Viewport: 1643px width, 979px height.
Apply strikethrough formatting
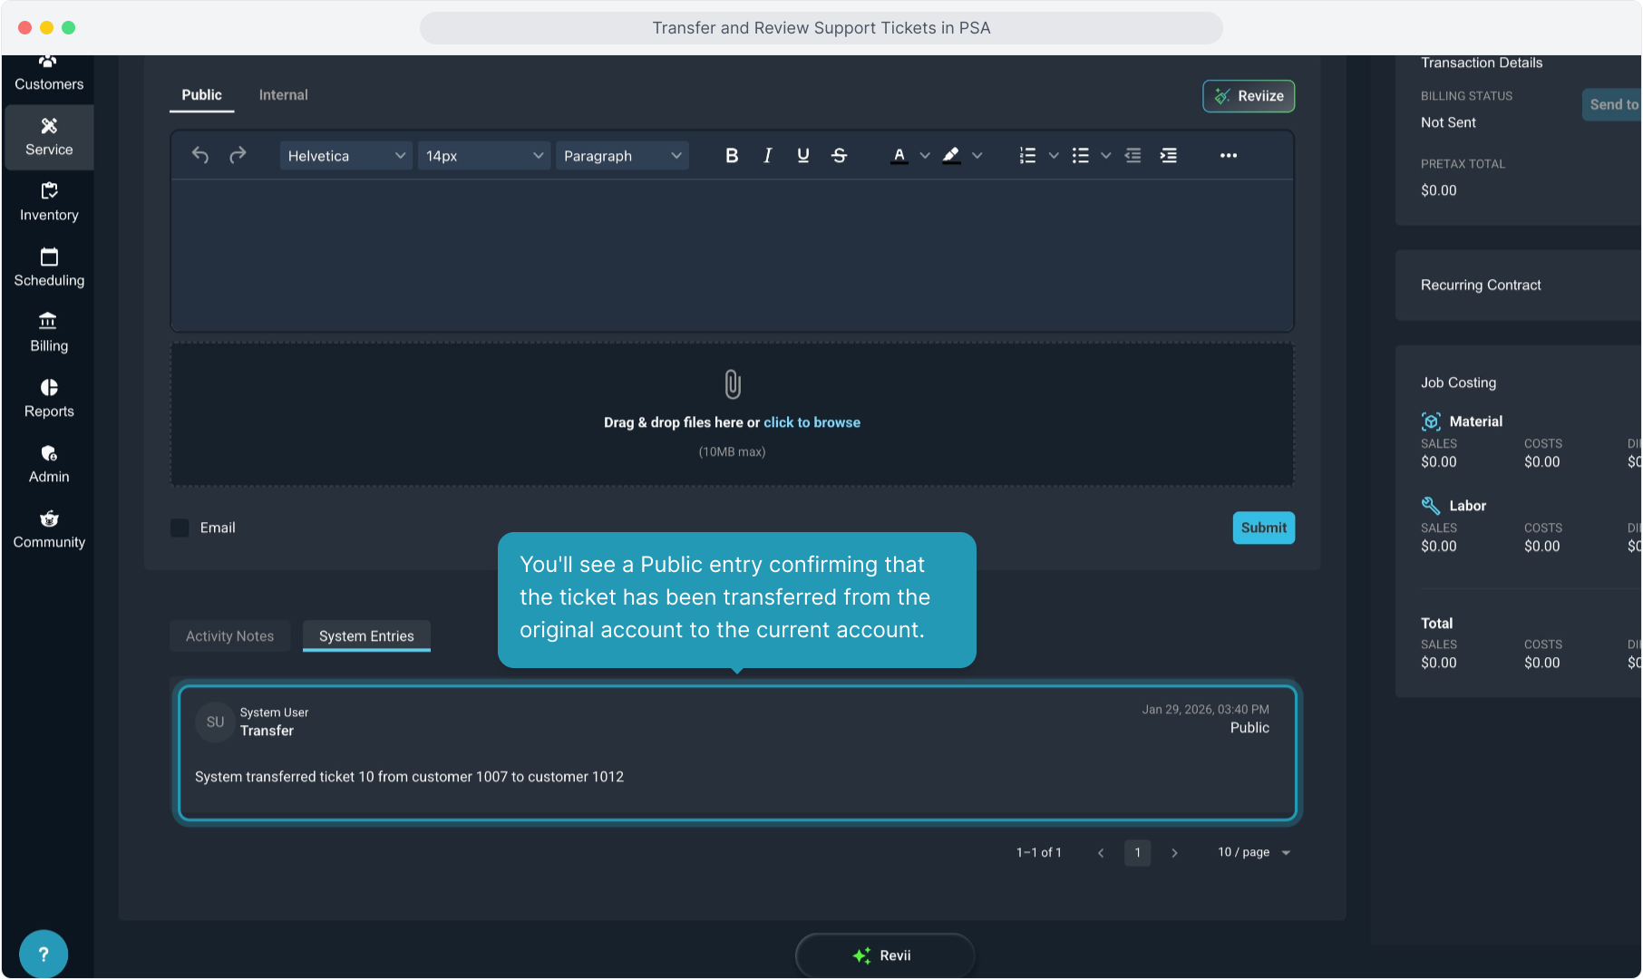tap(839, 156)
